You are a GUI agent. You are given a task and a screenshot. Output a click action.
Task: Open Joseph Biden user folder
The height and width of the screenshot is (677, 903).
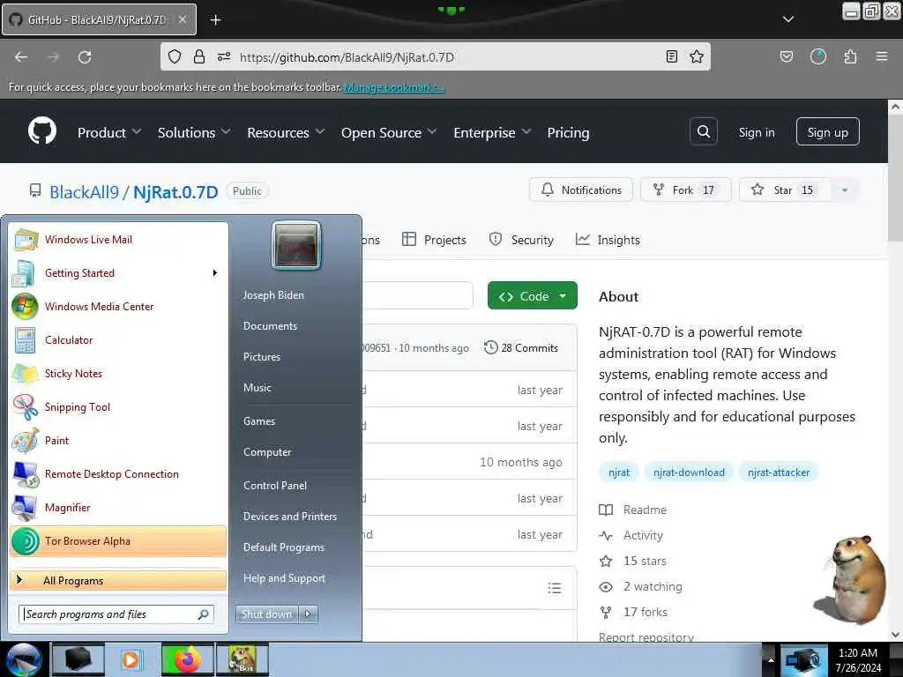[273, 295]
